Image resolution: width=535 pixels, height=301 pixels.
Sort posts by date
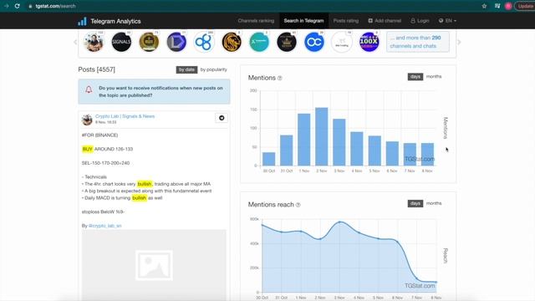coord(186,69)
